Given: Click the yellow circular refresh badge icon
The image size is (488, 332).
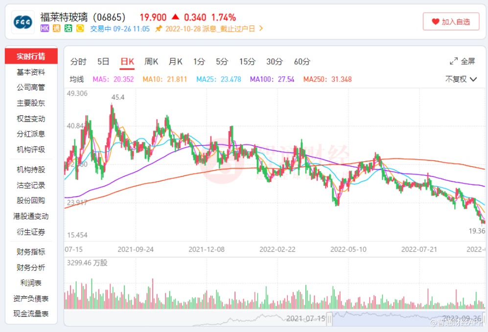Looking at the screenshot, I should [80, 28].
